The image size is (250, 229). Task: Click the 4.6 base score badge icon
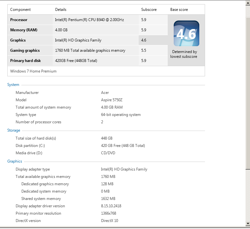click(x=186, y=33)
